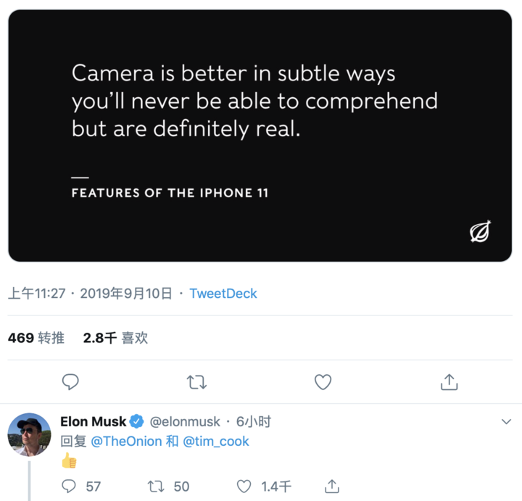Open the tweet timestamp 上午11:27

point(37,294)
